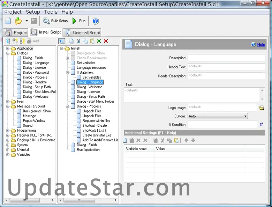The height and width of the screenshot is (207, 272).
Task: Open help with the blue question icon
Action: pos(95,21)
